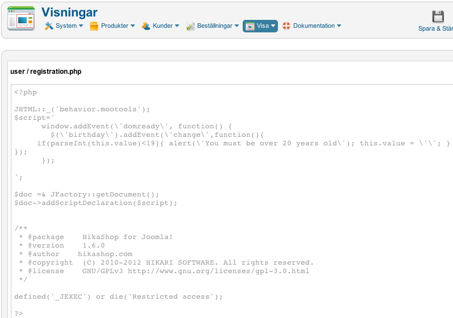The image size is (453, 318).
Task: Click the Kunder people icon
Action: point(146,26)
